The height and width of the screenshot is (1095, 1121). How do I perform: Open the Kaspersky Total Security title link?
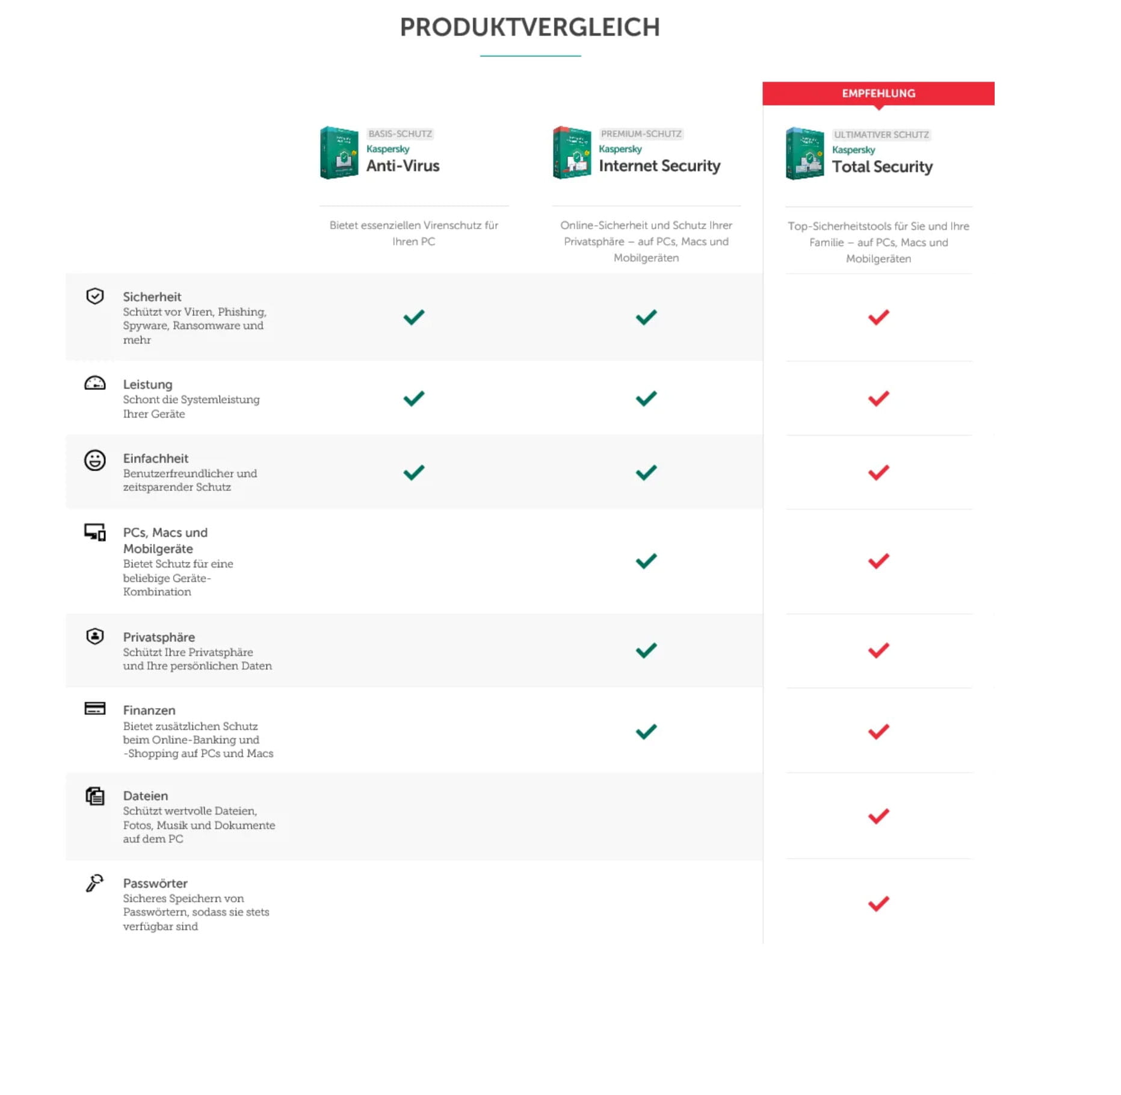tap(882, 167)
